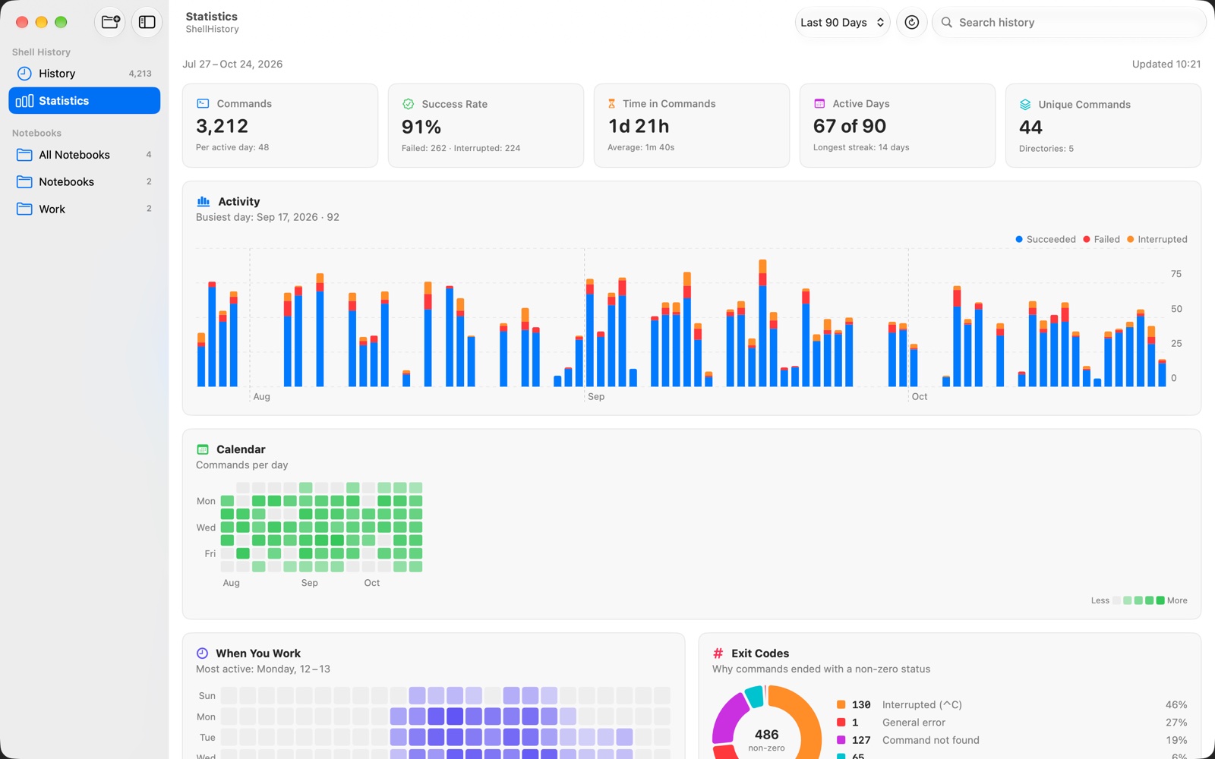Open All Notebooks in the sidebar

click(x=84, y=155)
